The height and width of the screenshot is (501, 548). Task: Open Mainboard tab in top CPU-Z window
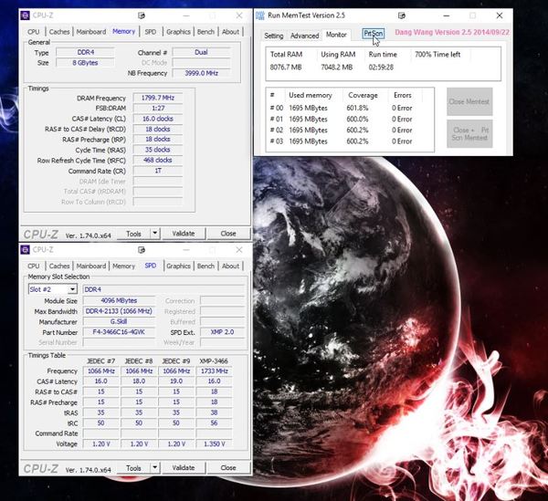(90, 32)
